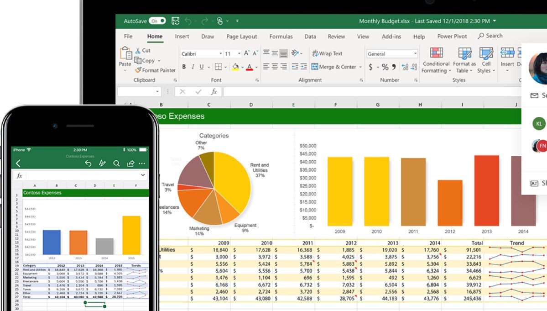Switch to the Formulas tab
The height and width of the screenshot is (311, 547).
pyautogui.click(x=281, y=36)
